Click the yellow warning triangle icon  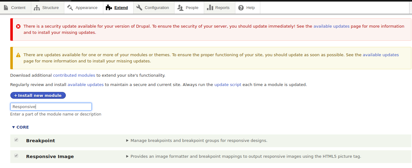[x=18, y=55]
